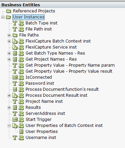
Task: Select the ServerAddress inst item
Action: [45, 114]
